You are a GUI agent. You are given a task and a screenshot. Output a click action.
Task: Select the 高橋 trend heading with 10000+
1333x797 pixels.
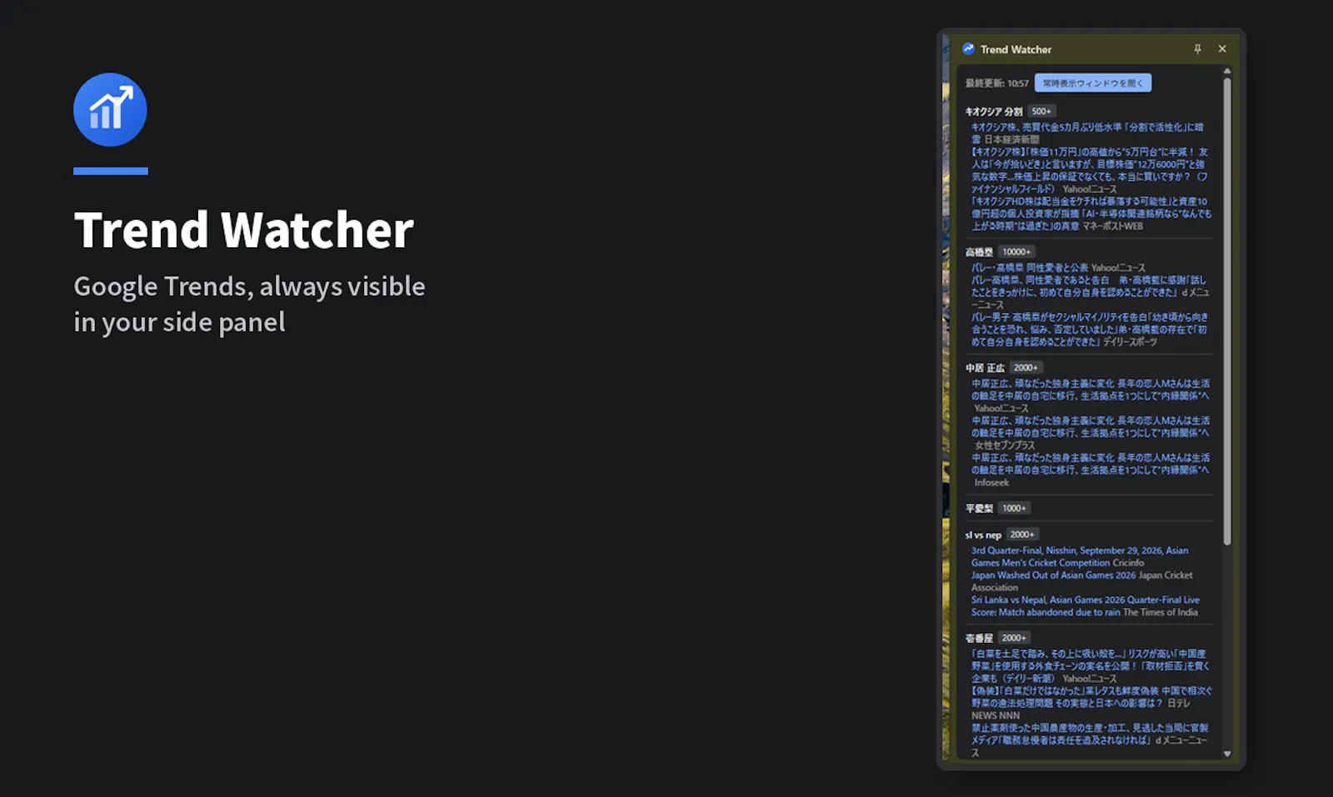point(979,252)
